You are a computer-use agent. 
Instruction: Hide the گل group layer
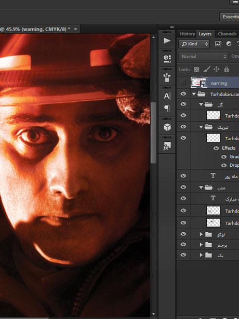tap(183, 104)
